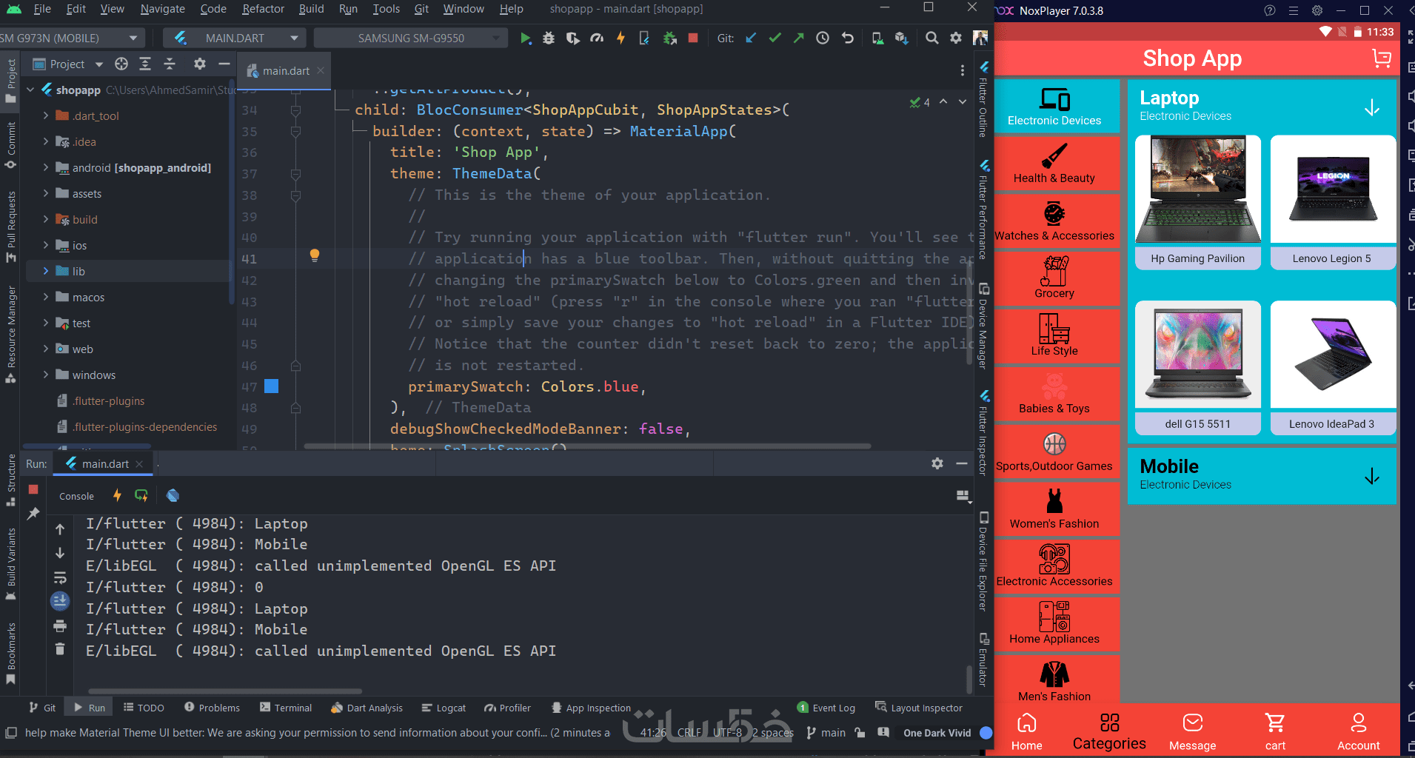Viewport: 1415px width, 758px height.
Task: Show Git history clock icon
Action: pos(823,38)
